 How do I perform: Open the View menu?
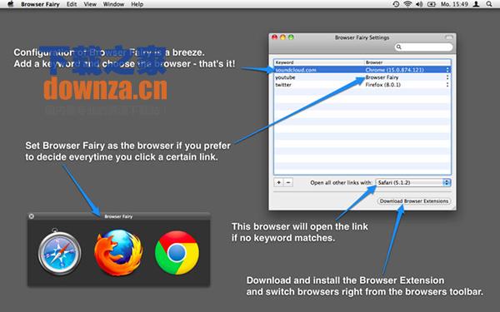[x=90, y=4]
